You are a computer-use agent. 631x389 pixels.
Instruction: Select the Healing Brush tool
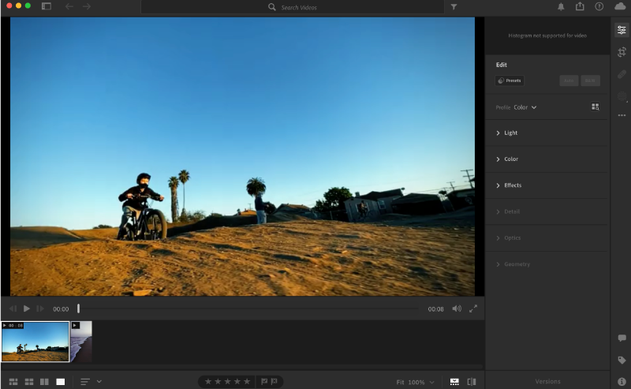[622, 74]
